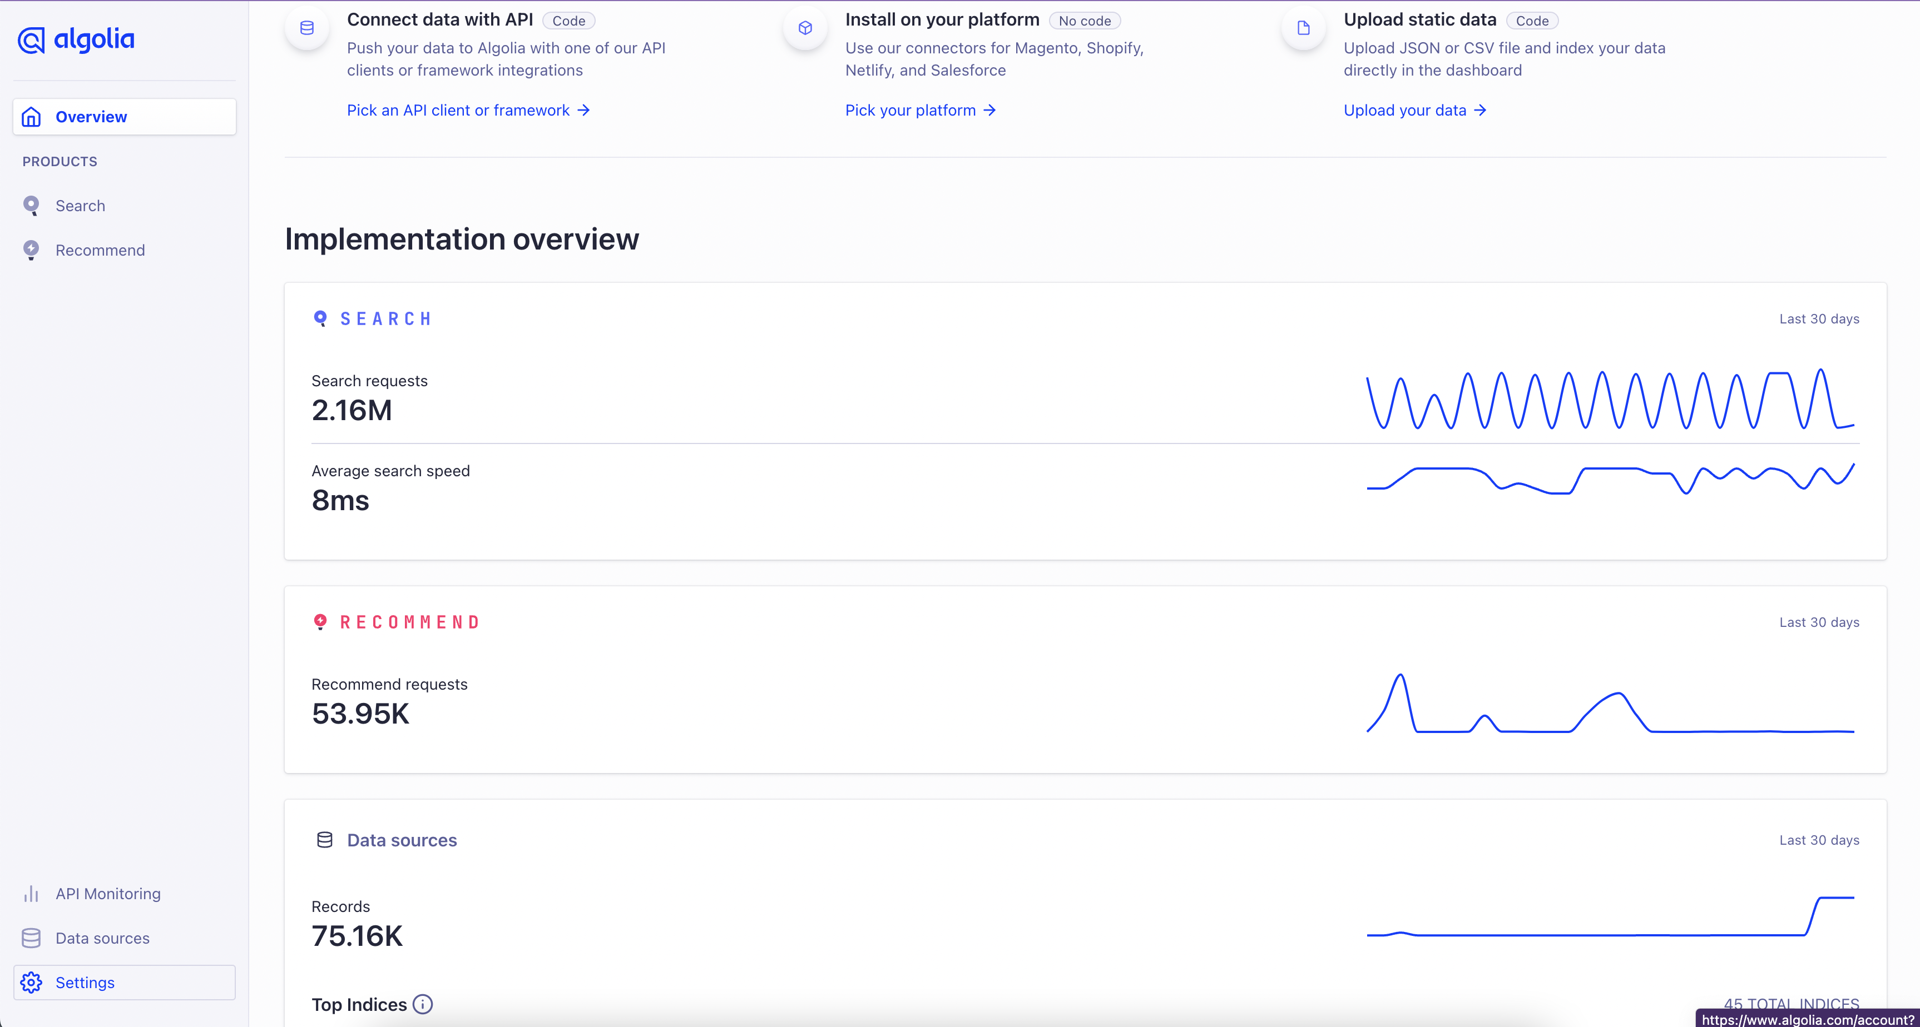
Task: Open API Monitoring via its chart icon
Action: click(x=31, y=893)
